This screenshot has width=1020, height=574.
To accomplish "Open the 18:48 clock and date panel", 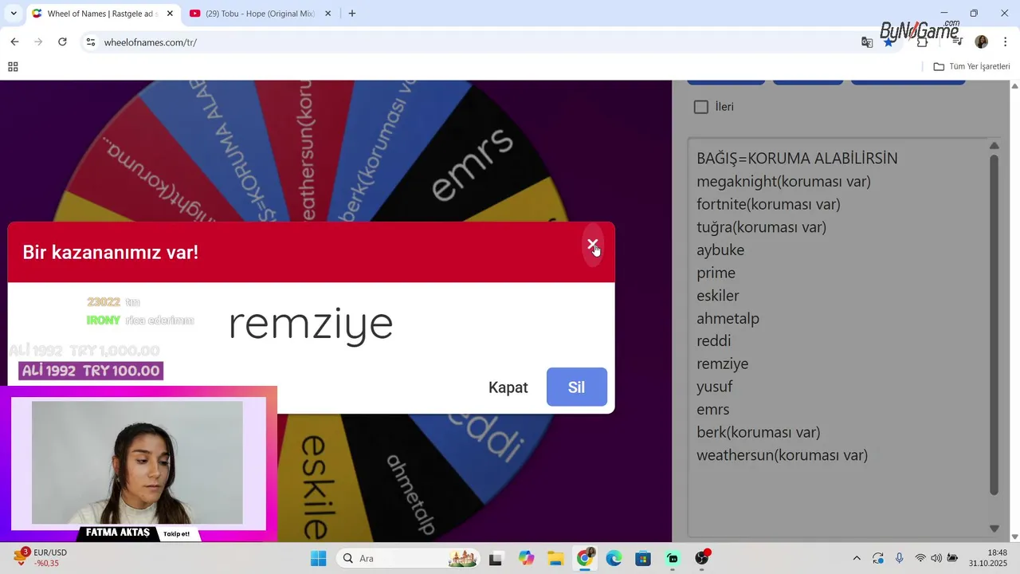I will click(x=988, y=558).
